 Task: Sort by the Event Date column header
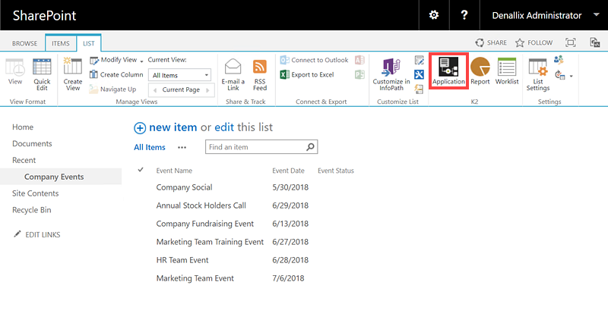[x=288, y=171]
